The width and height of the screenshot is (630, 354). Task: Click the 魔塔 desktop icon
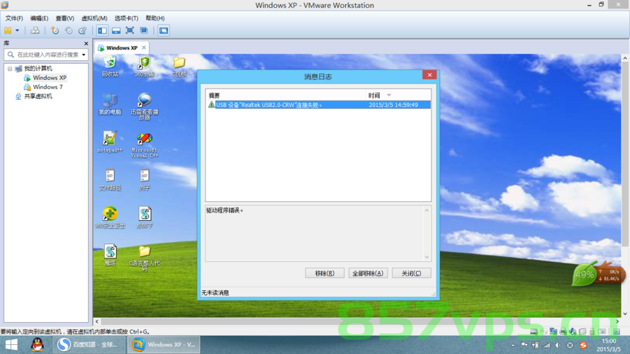(x=110, y=256)
